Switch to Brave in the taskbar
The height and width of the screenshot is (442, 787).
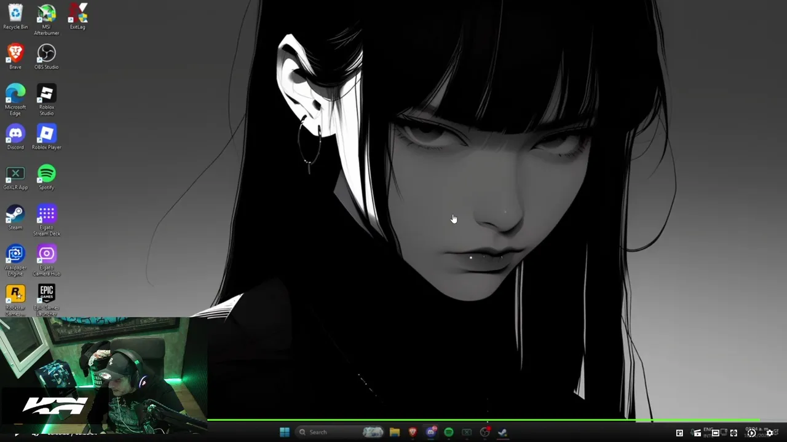(x=413, y=432)
